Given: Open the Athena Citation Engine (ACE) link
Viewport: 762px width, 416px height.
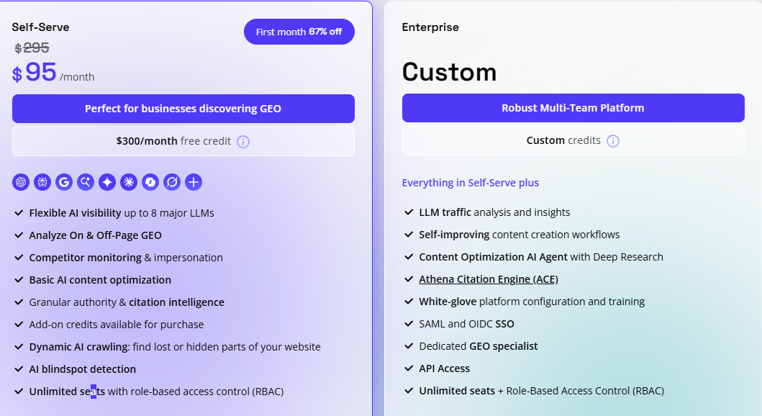Looking at the screenshot, I should click(x=489, y=279).
